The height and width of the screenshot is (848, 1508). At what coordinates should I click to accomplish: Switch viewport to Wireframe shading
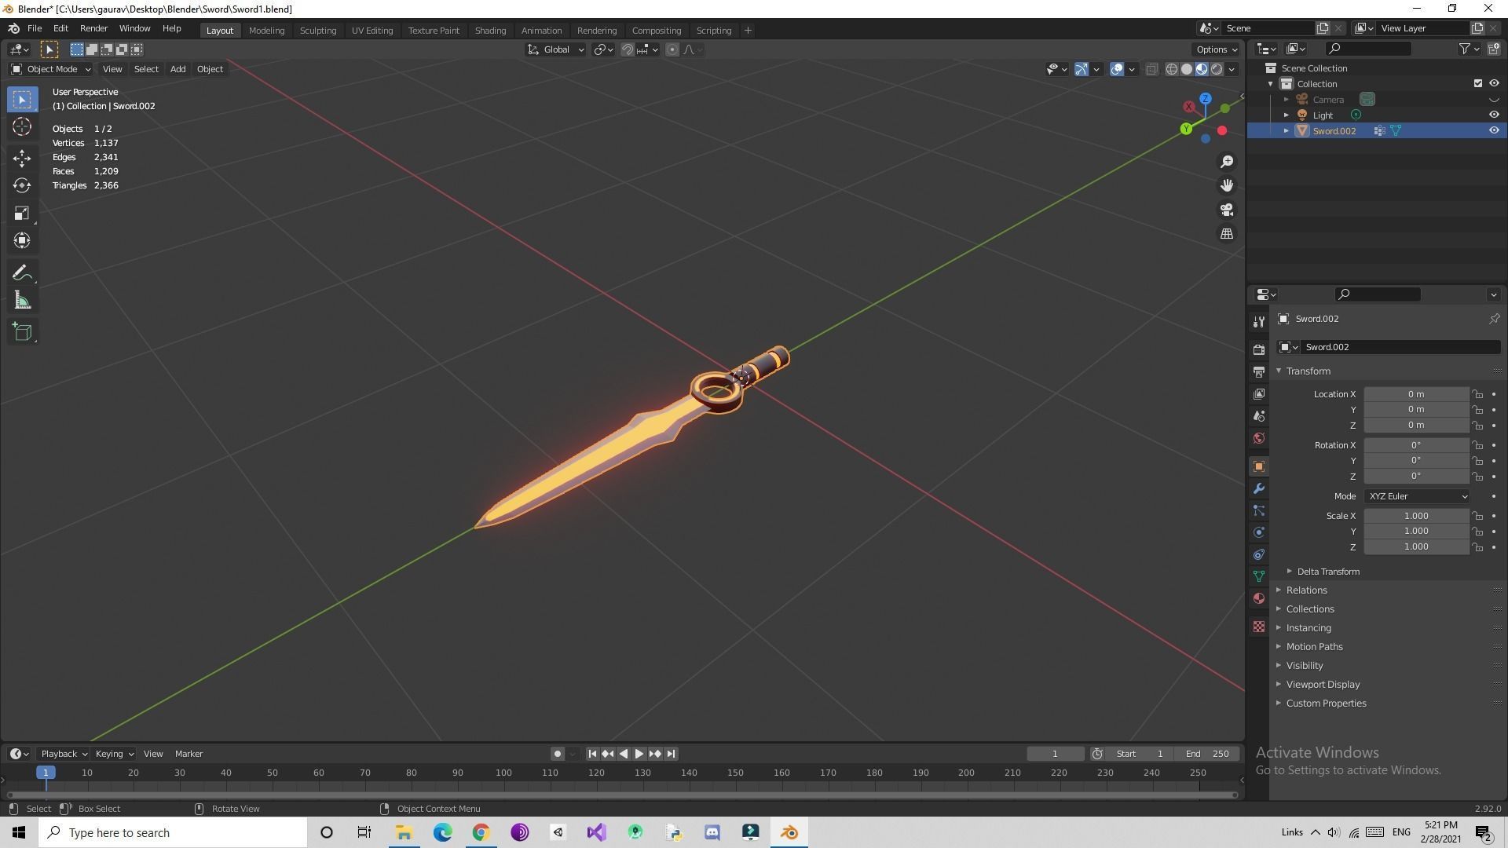pos(1172,69)
